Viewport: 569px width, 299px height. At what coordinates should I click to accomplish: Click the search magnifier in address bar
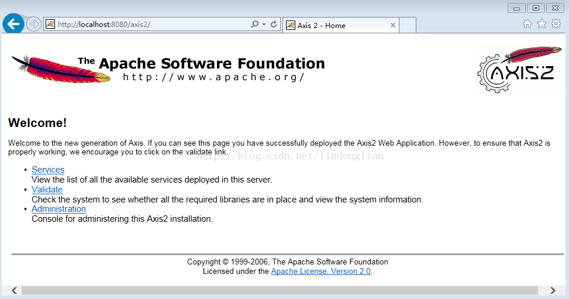point(255,25)
